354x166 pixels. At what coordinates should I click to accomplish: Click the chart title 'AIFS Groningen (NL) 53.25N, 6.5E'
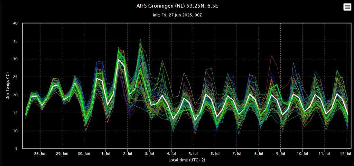pyautogui.click(x=177, y=6)
